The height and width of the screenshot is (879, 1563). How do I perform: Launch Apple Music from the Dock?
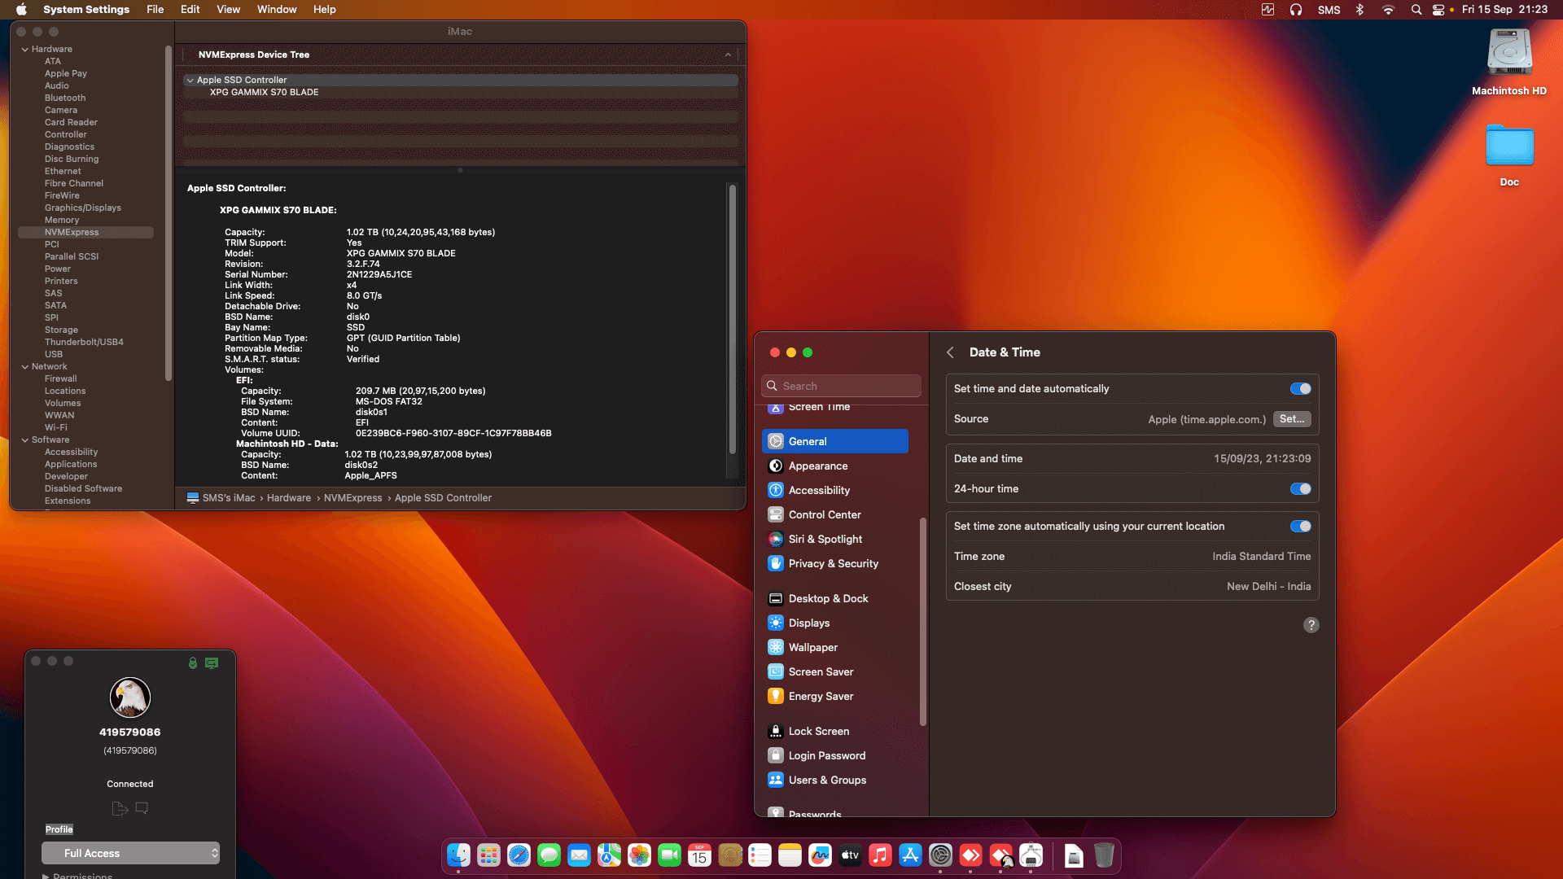point(880,855)
